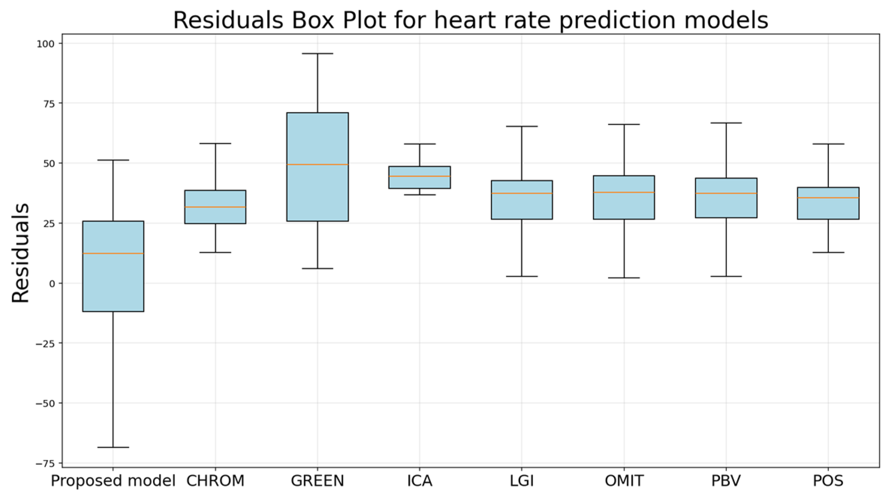Select the small blue box for ICA
890x500 pixels.
(x=420, y=182)
